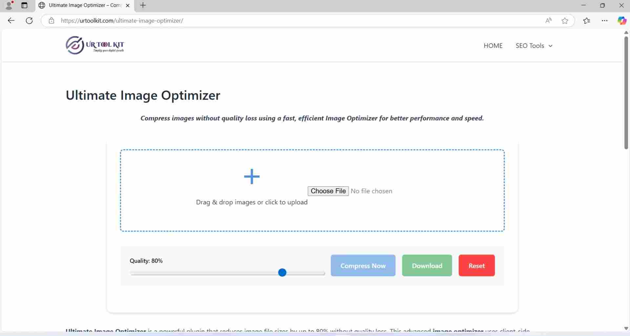This screenshot has height=336, width=630.
Task: Click the Choose File button
Action: click(328, 191)
